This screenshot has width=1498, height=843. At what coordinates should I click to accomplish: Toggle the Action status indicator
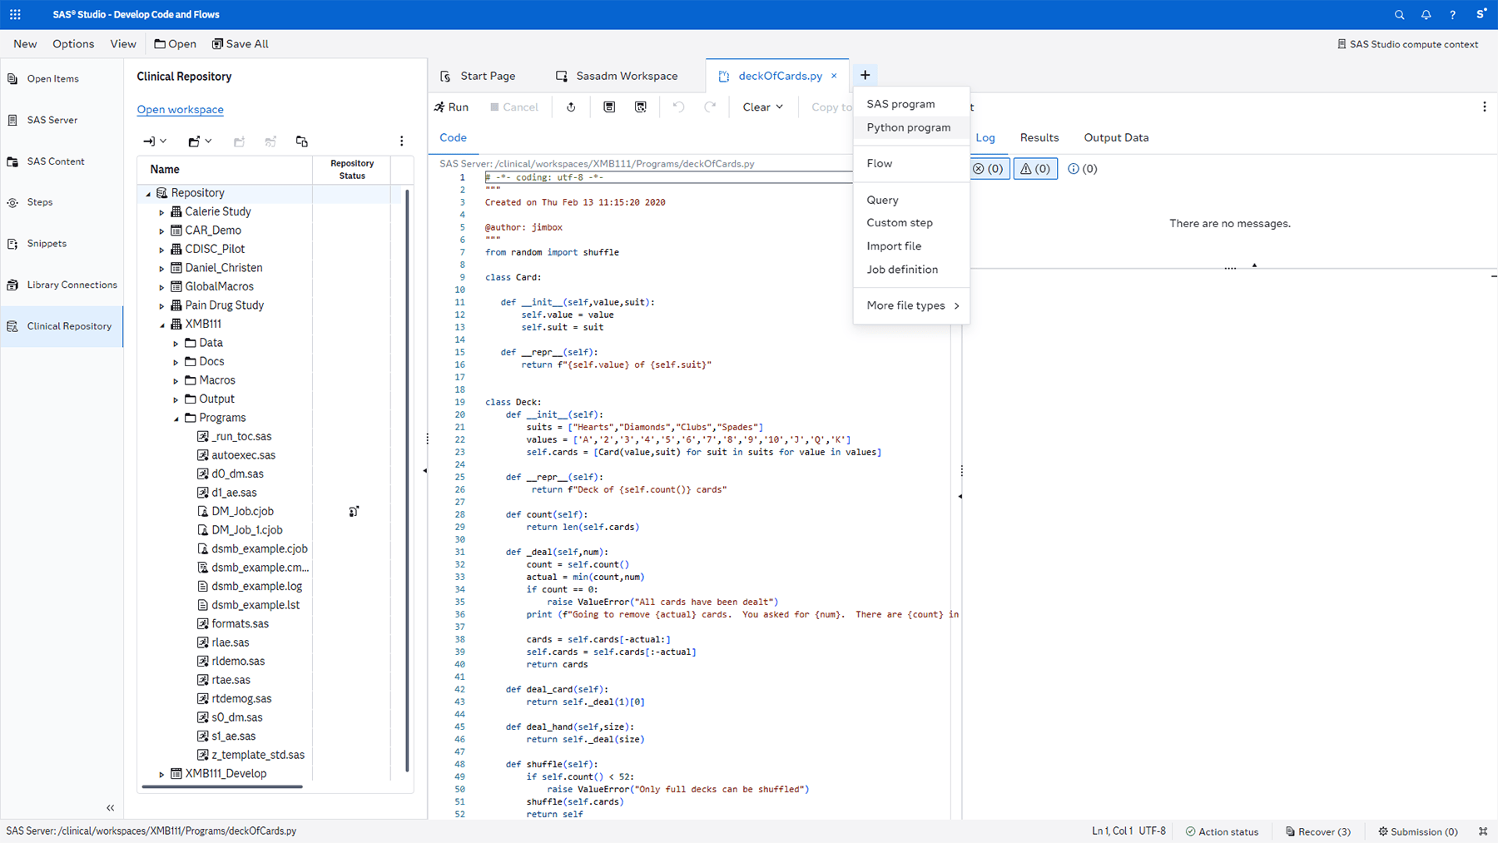(x=1222, y=831)
